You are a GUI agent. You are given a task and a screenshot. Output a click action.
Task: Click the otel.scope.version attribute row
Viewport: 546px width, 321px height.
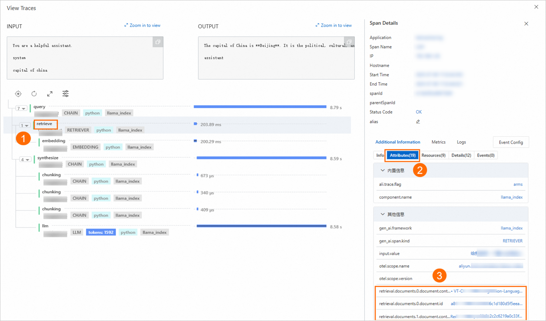[x=451, y=278]
